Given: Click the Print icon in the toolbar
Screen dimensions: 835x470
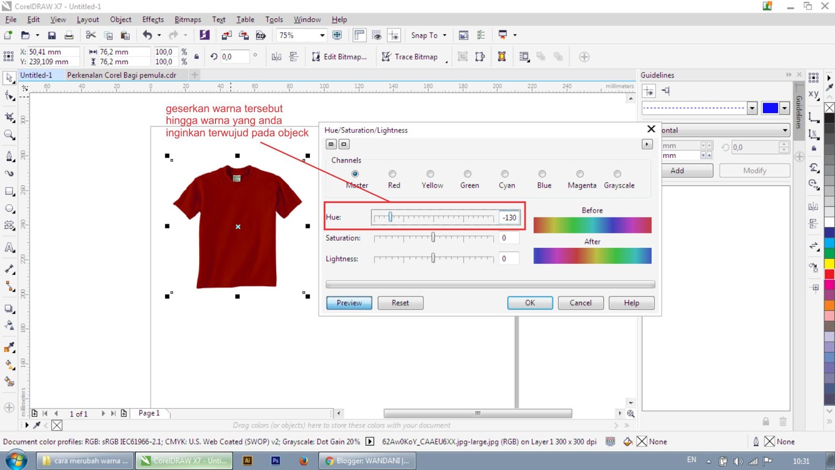Looking at the screenshot, I should point(69,35).
